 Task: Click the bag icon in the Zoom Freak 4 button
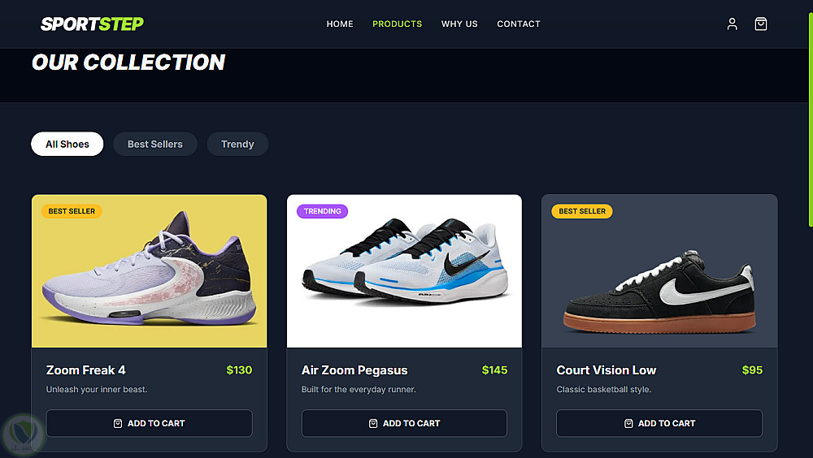click(118, 423)
